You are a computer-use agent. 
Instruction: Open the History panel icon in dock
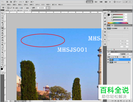click(x=105, y=13)
